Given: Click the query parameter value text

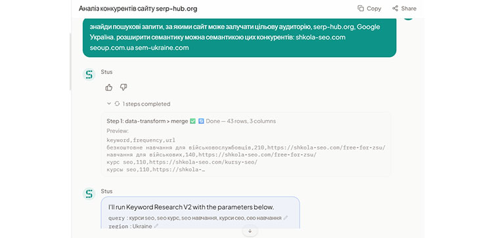Looking at the screenshot, I should [206, 218].
